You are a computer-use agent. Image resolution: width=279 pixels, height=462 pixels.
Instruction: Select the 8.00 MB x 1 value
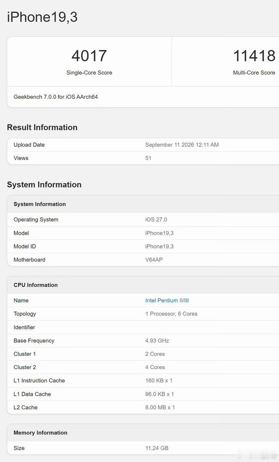(x=160, y=408)
